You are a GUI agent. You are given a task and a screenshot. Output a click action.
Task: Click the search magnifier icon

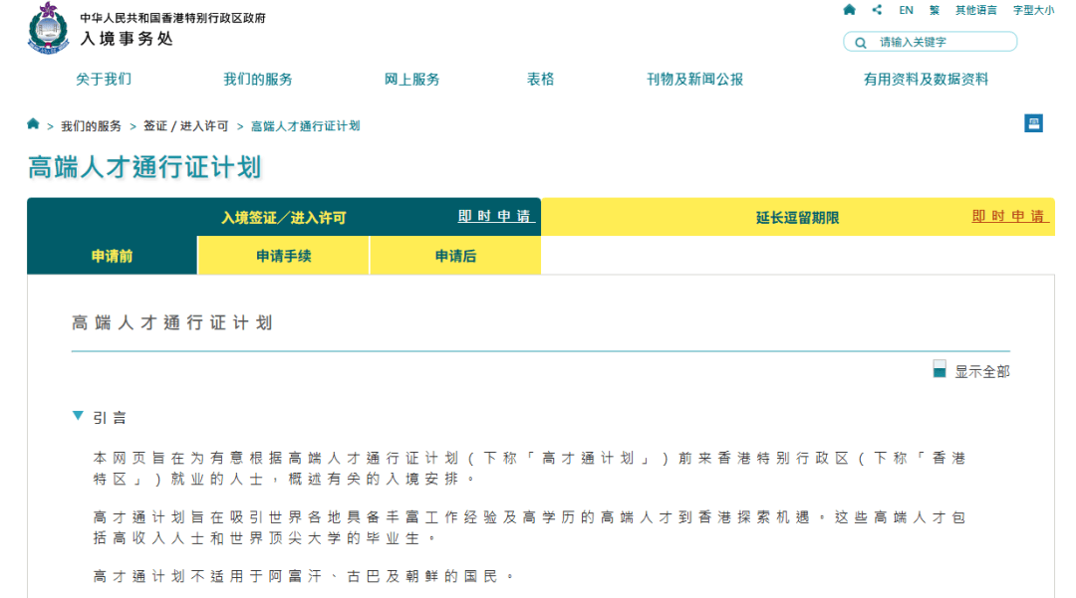860,42
